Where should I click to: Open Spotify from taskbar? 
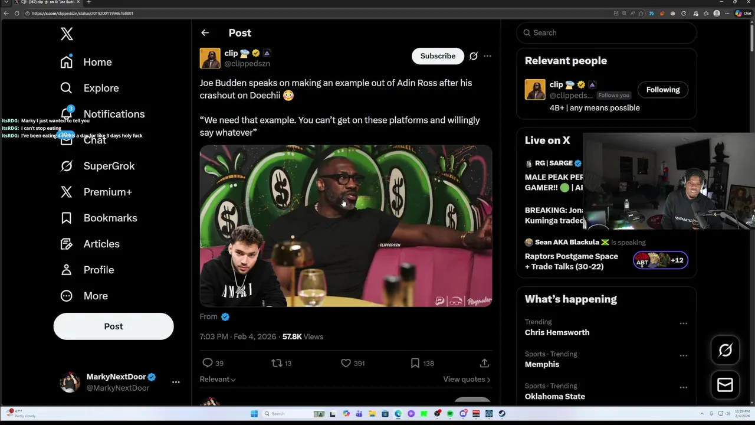450,414
